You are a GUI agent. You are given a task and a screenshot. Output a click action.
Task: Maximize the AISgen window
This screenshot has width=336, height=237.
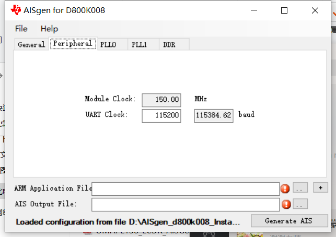point(284,10)
